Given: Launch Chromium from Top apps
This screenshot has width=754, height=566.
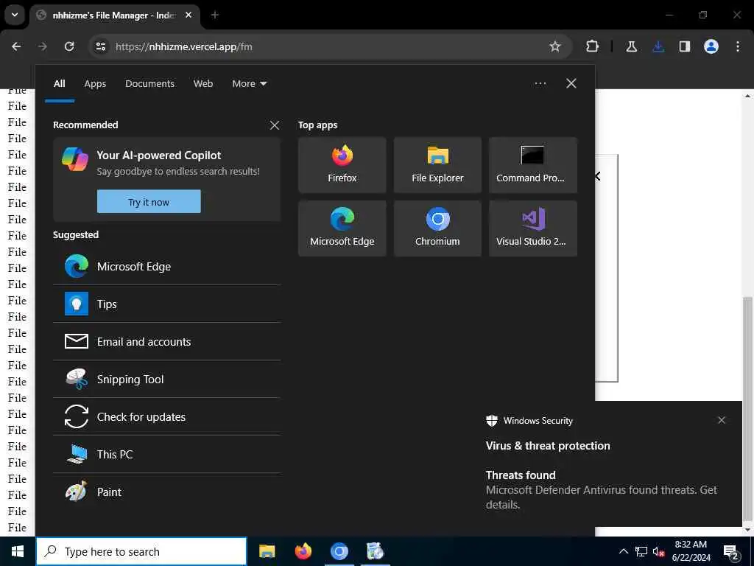Looking at the screenshot, I should point(437,228).
